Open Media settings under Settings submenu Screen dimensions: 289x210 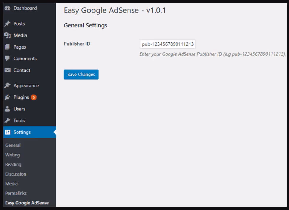[x=12, y=183]
